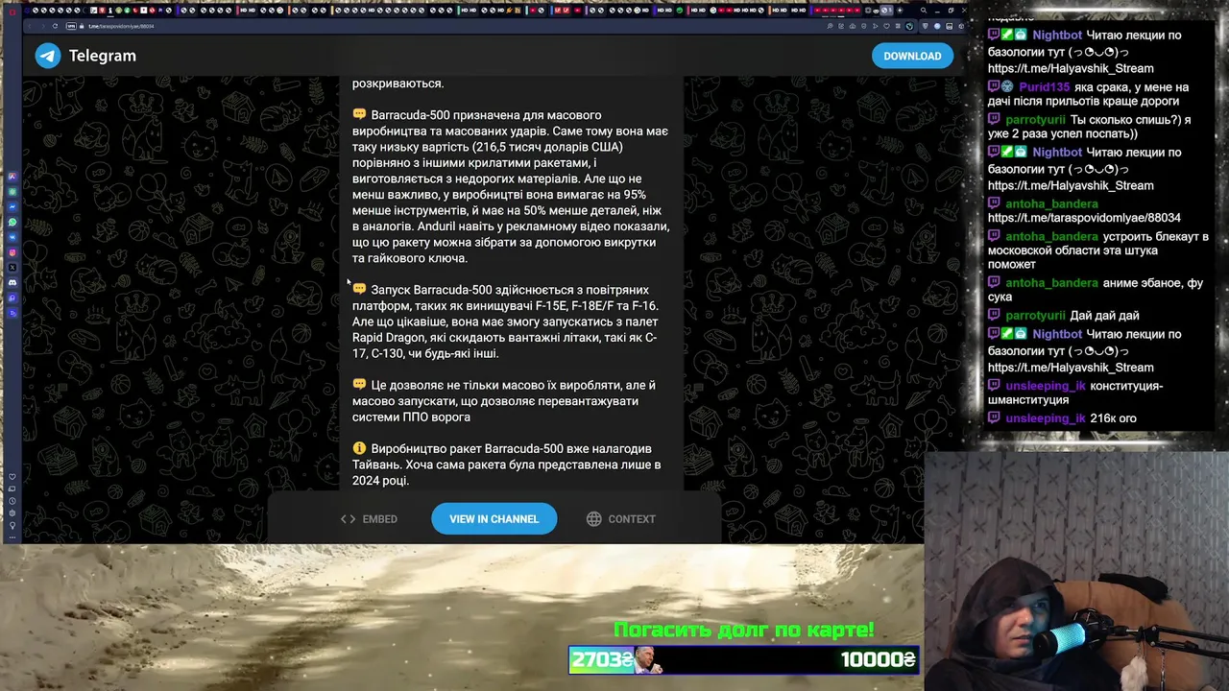Open VIEW IN CHANNEL button
Image resolution: width=1229 pixels, height=691 pixels.
pyautogui.click(x=494, y=518)
